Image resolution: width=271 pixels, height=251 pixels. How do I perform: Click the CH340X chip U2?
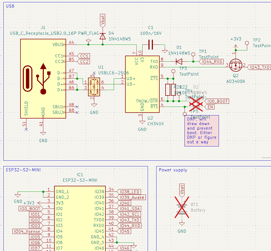coord(142,84)
